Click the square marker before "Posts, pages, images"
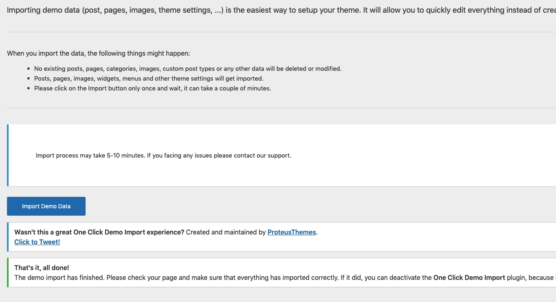This screenshot has height=302, width=556. pos(29,79)
